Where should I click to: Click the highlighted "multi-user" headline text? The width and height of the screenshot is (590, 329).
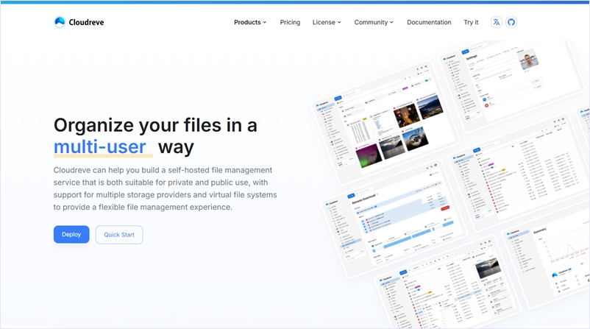click(x=100, y=146)
